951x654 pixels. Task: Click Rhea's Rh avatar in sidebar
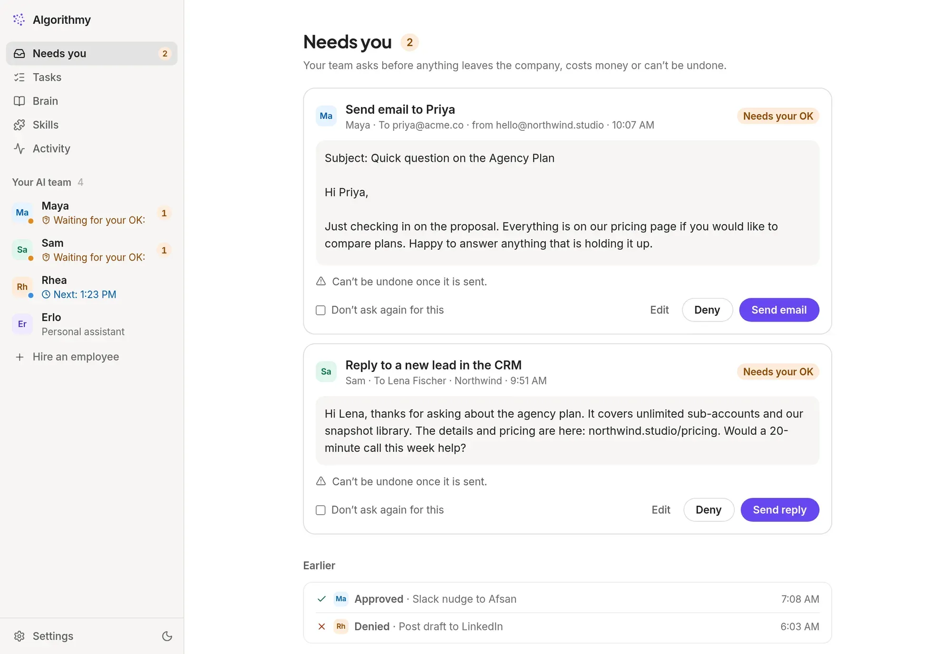coord(22,287)
